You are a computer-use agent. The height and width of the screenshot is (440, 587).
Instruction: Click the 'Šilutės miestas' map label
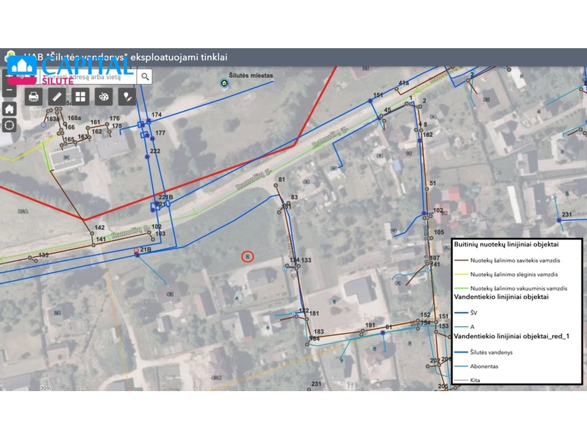(x=251, y=75)
